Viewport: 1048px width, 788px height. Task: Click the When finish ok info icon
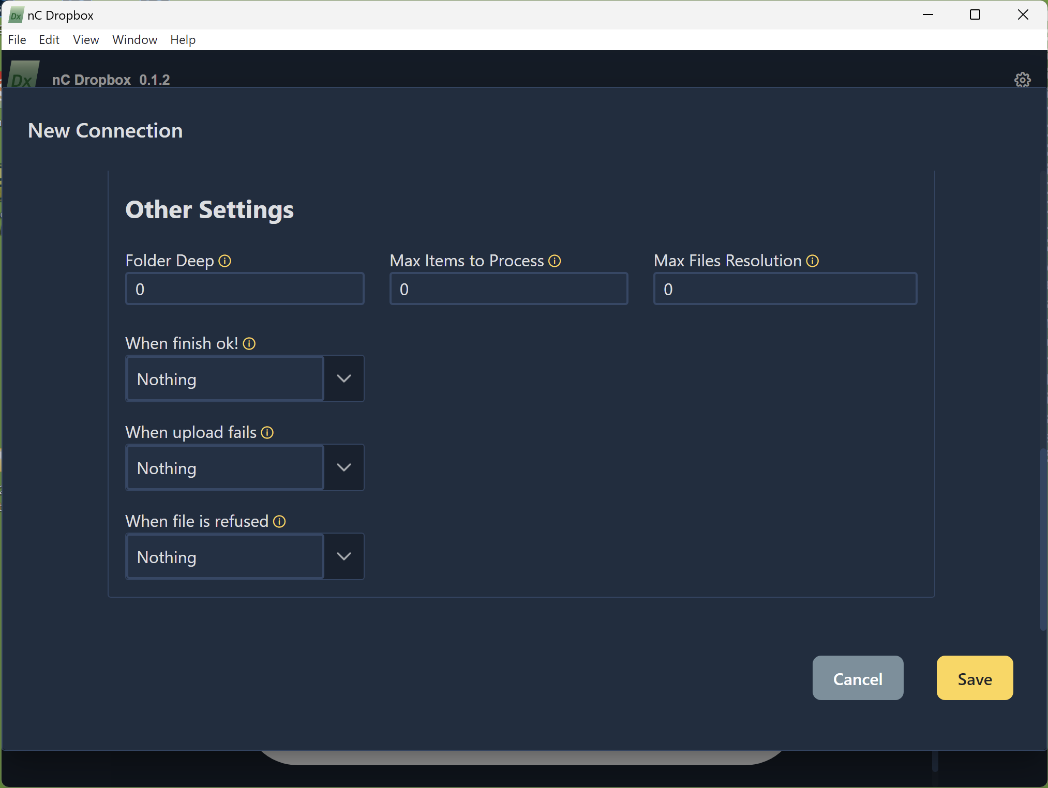pos(249,344)
